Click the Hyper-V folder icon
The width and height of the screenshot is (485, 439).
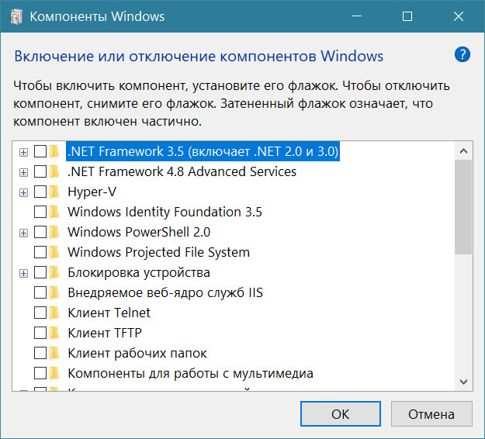55,192
